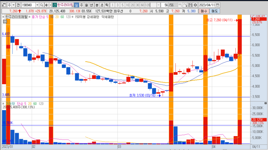This screenshot has height=150, width=268.
Task: Switch to the 초 second period tab
Action: coord(102,5)
